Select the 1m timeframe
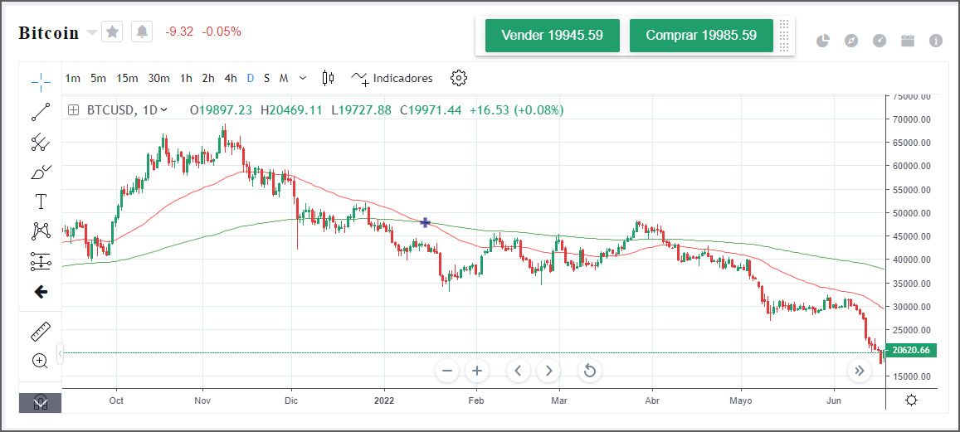The width and height of the screenshot is (960, 432). click(x=72, y=78)
